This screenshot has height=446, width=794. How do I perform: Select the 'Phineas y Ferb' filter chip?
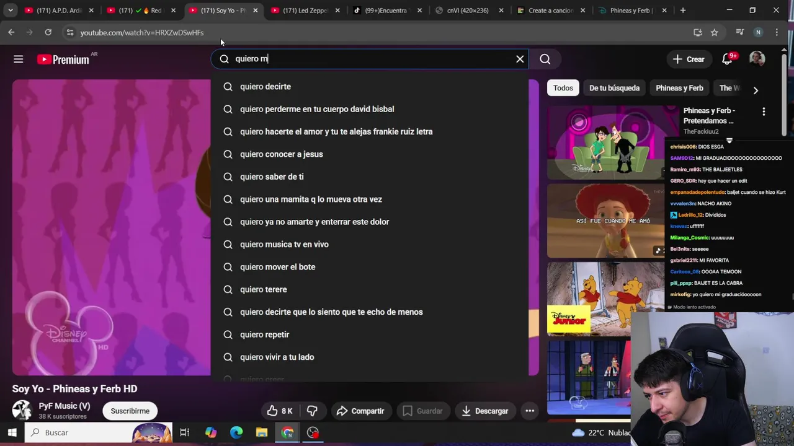tap(679, 88)
